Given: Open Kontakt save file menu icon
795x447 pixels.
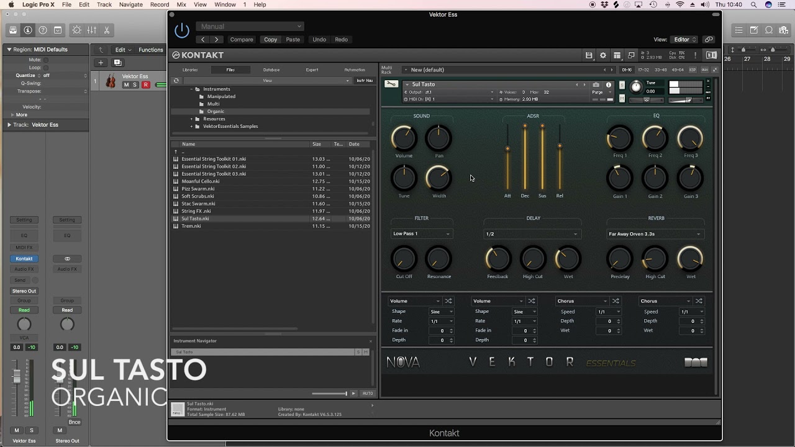Looking at the screenshot, I should point(589,55).
